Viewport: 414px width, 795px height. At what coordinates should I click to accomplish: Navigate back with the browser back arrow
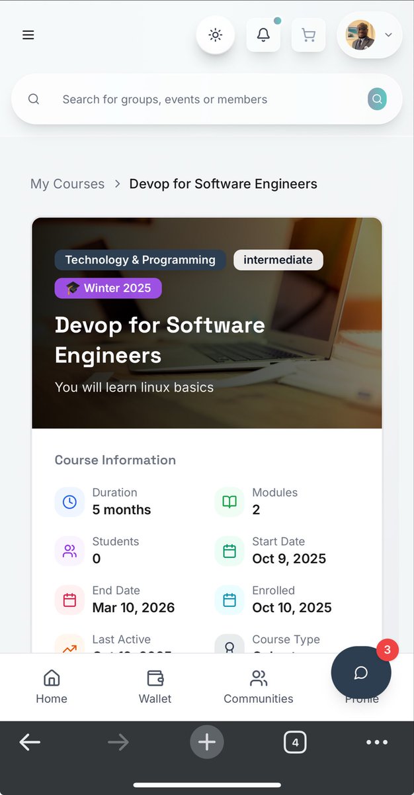click(30, 743)
